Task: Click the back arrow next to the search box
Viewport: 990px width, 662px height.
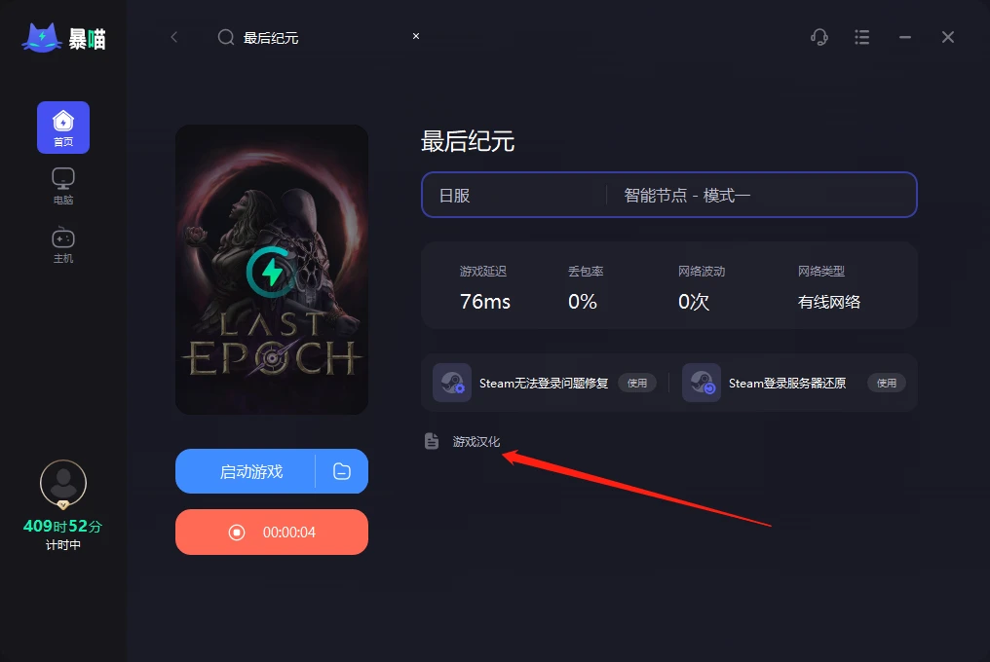Action: coord(174,37)
